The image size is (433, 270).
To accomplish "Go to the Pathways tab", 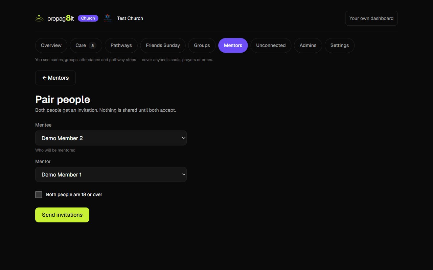I will (x=121, y=46).
